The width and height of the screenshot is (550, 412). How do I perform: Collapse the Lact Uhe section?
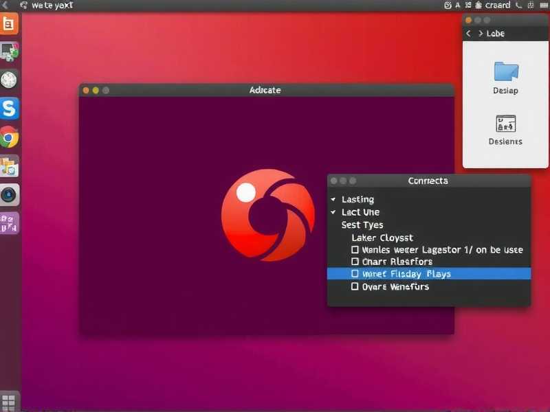pyautogui.click(x=333, y=212)
